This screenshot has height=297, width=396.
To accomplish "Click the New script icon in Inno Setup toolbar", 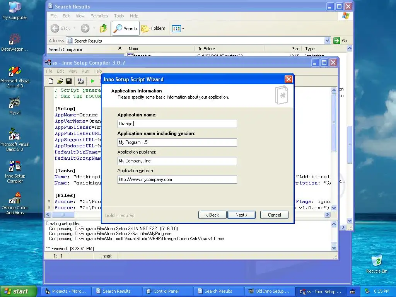I will tap(51, 81).
